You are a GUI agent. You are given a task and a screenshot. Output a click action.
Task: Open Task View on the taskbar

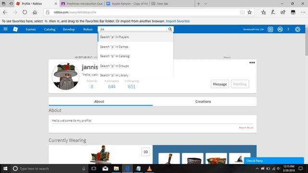tap(94, 169)
